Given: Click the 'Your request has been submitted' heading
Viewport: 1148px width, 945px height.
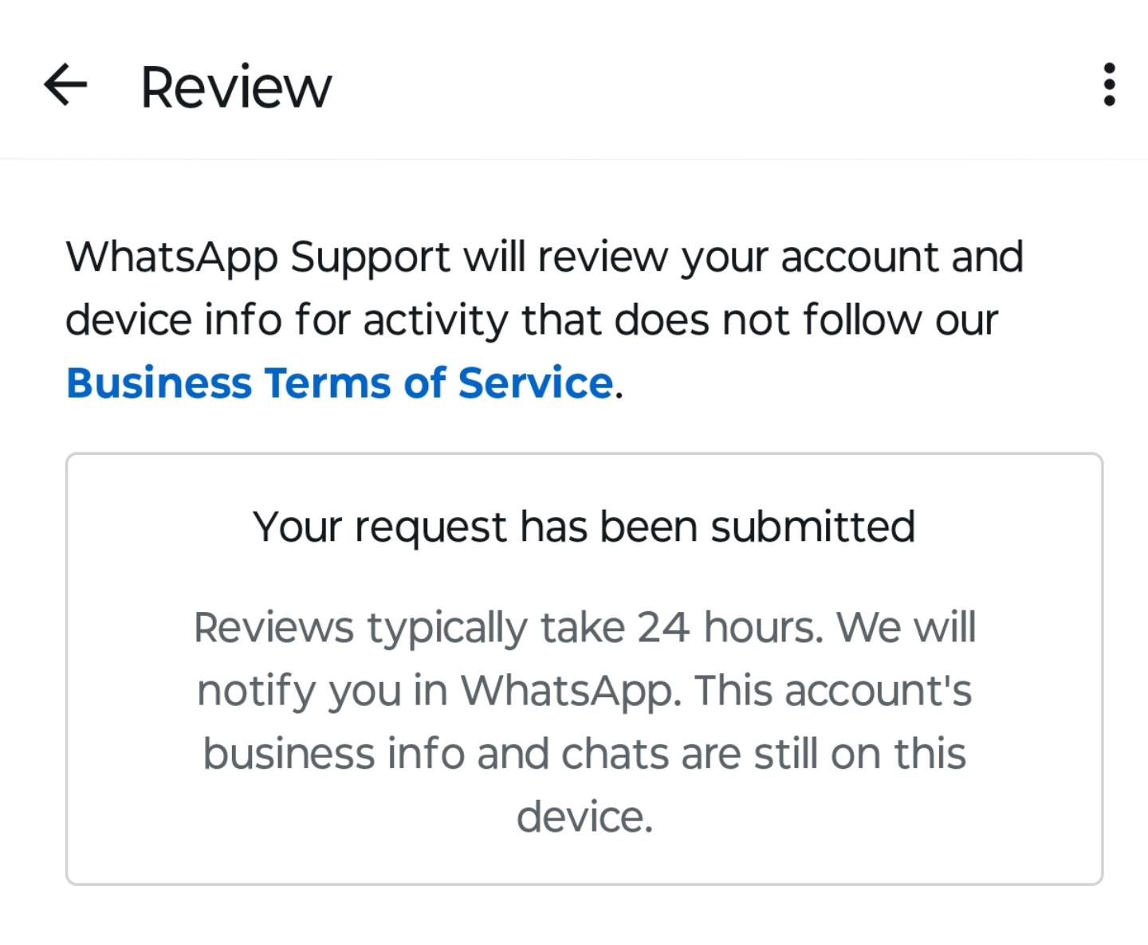Looking at the screenshot, I should click(584, 527).
